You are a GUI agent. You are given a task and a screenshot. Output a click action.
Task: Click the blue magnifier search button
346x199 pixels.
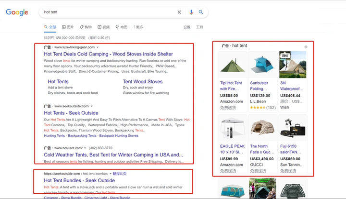tap(201, 12)
